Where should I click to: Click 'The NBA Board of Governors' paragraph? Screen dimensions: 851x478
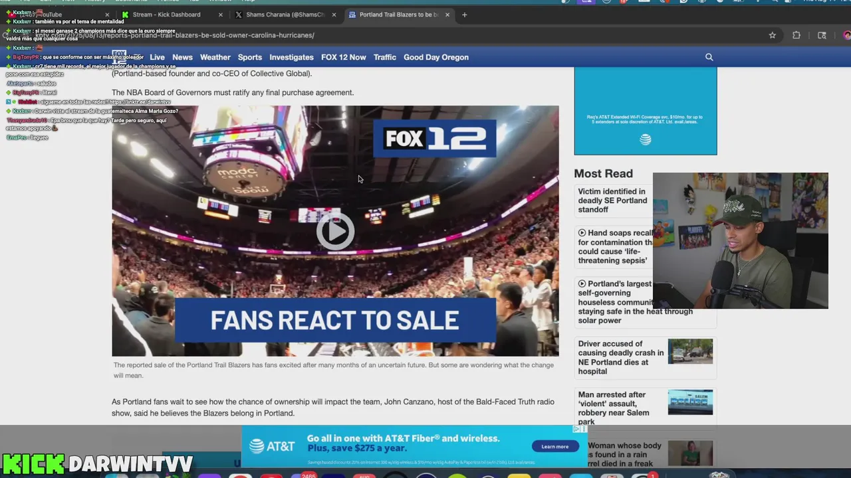[233, 92]
